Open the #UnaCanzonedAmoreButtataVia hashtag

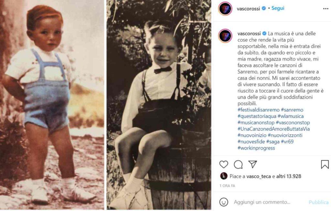point(270,129)
